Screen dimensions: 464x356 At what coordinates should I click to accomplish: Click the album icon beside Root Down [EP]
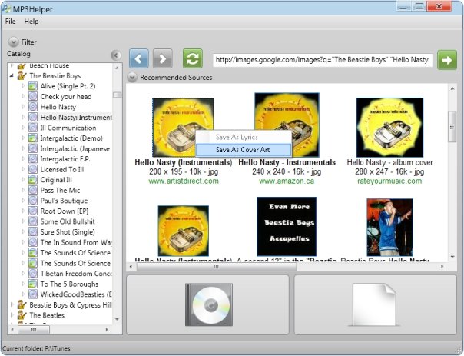[x=33, y=211]
